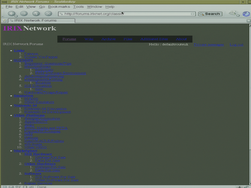This screenshot has height=188, width=251.
Task: Click the security lock icon in status bar
Action: [246, 187]
